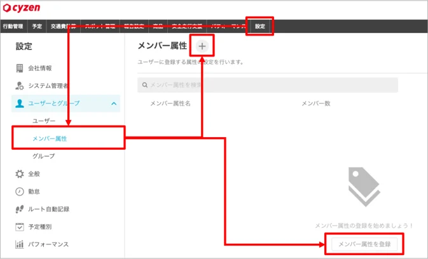Open the 行動管理 navigation tab
428x259 pixels.
(x=13, y=27)
